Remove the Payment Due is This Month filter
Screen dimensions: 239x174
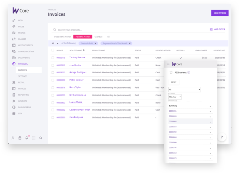pyautogui.click(x=130, y=43)
